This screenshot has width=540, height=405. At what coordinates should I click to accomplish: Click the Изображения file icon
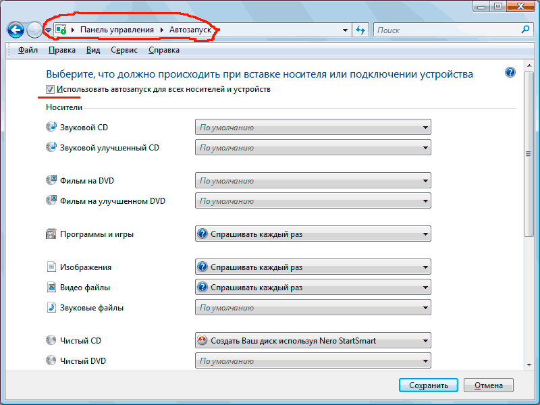(51, 267)
